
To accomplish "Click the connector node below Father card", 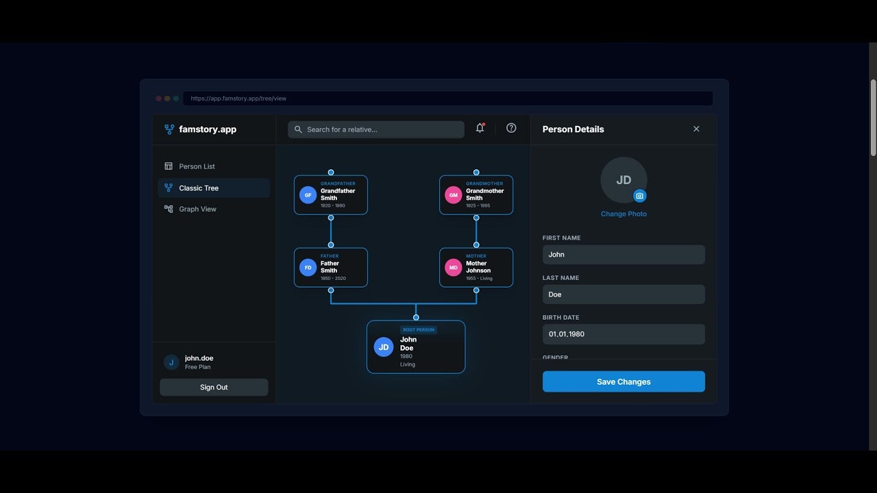I will [331, 290].
